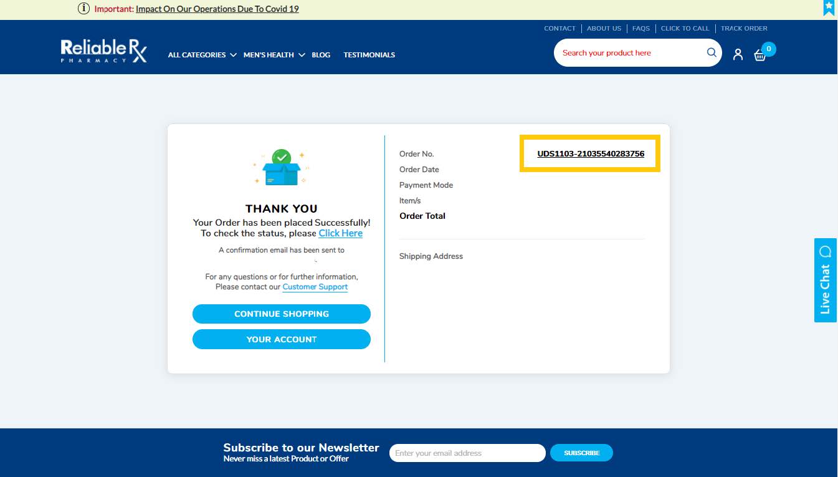Open the user account icon
The image size is (838, 477).
point(738,54)
